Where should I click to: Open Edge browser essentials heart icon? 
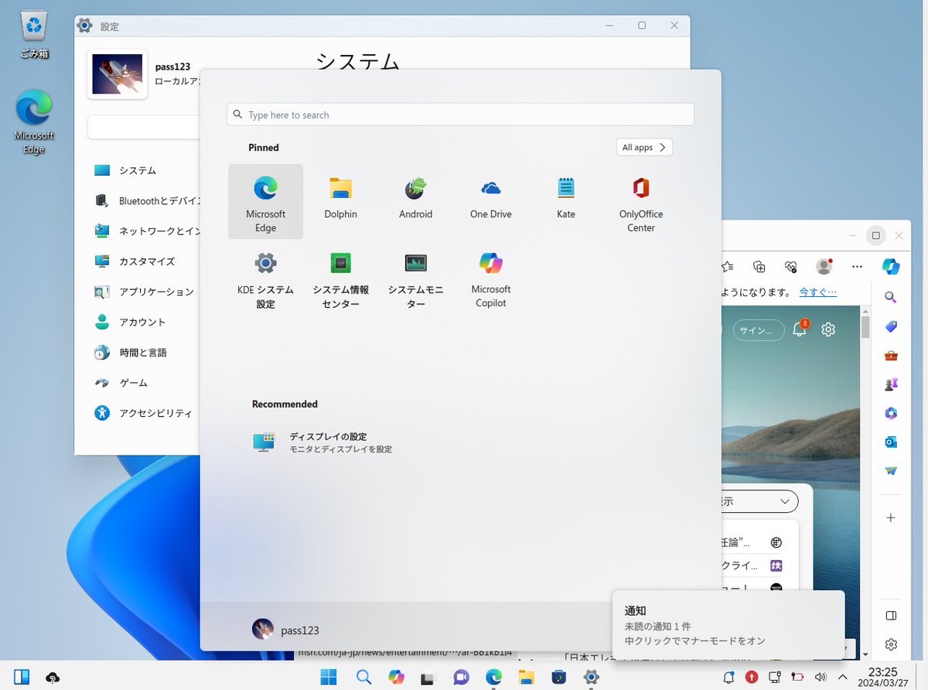point(790,266)
